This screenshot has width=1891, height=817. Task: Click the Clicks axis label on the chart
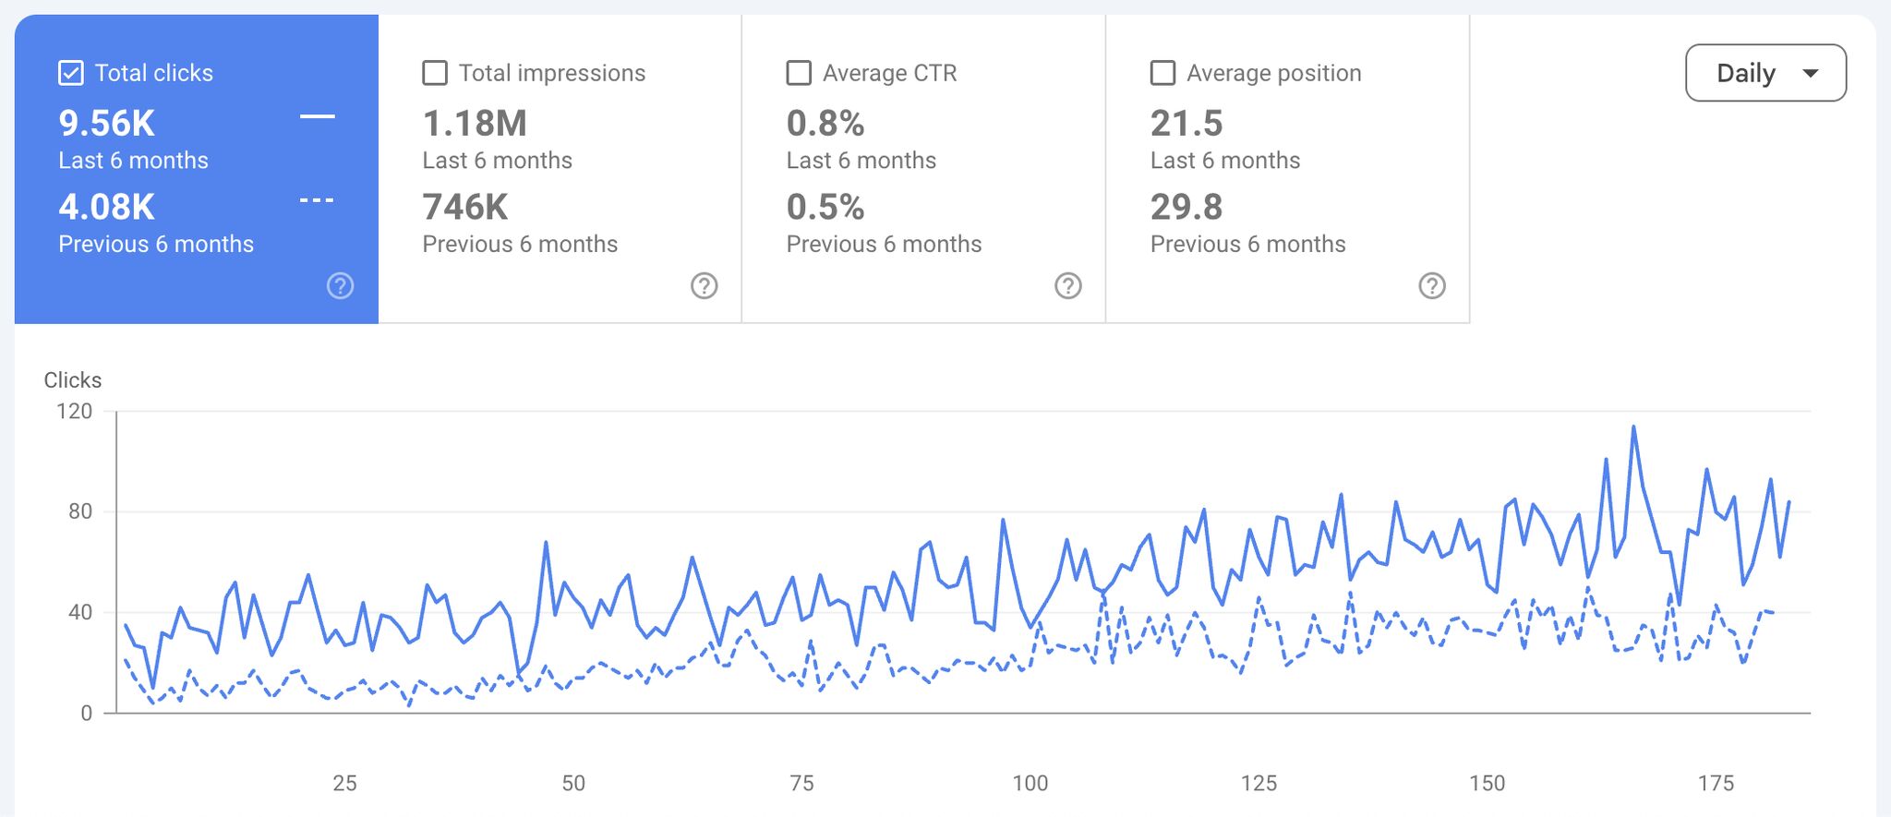coord(72,379)
